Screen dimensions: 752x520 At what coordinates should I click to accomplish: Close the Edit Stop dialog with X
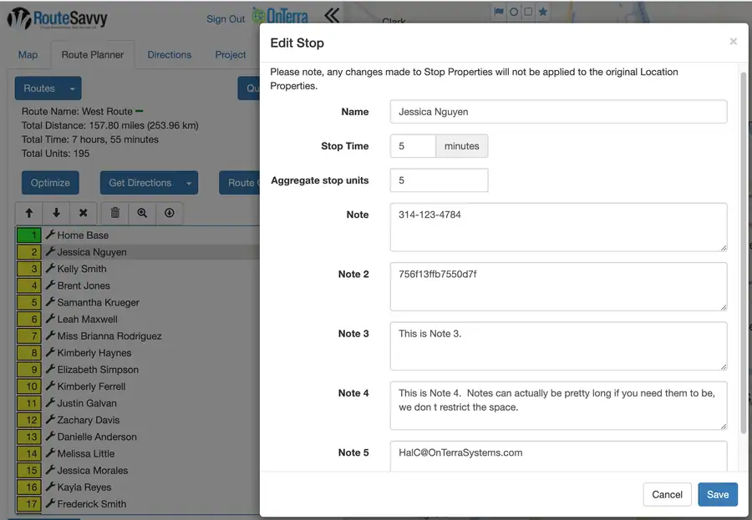[x=733, y=42]
